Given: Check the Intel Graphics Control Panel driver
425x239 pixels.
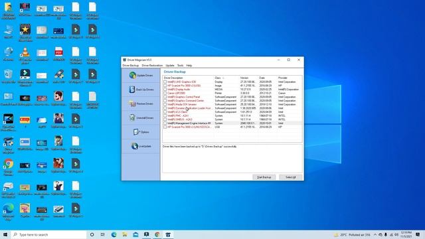Looking at the screenshot, I should click(165, 97).
